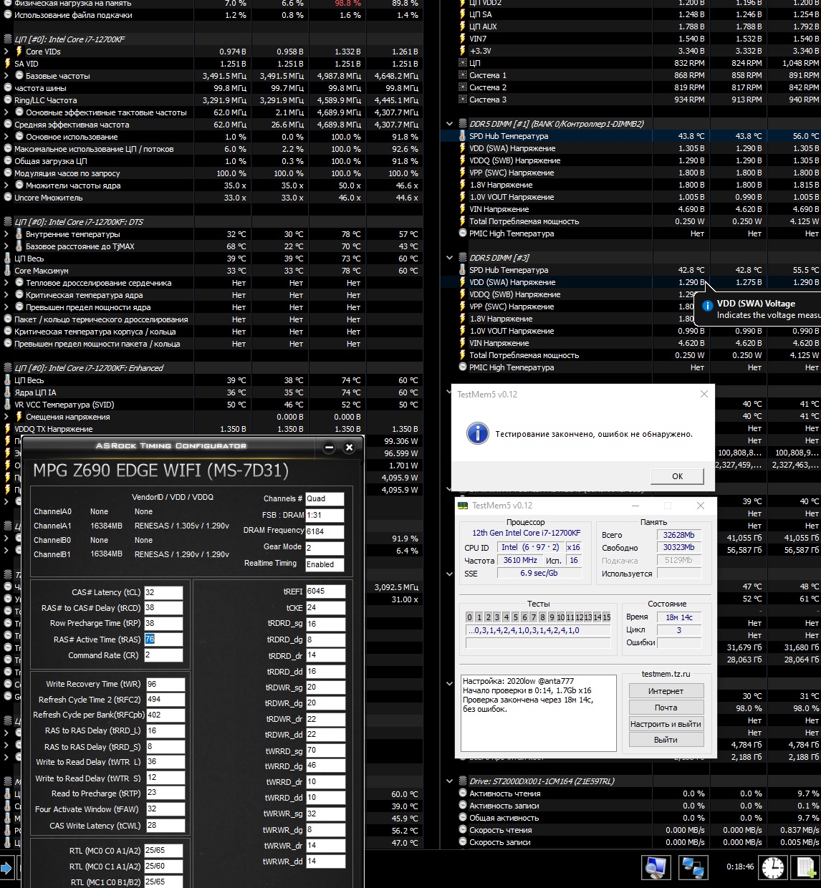Click the TestMem5 log text area
This screenshot has height=888, width=821.
pos(538,713)
